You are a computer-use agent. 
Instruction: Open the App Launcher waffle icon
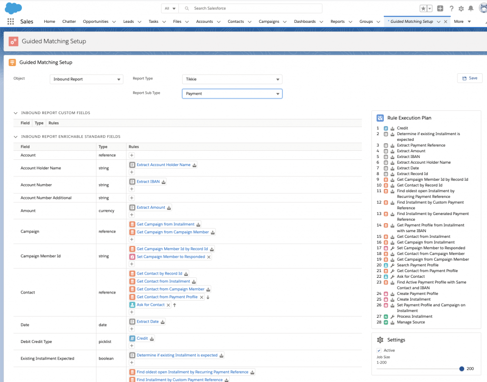[x=10, y=21]
